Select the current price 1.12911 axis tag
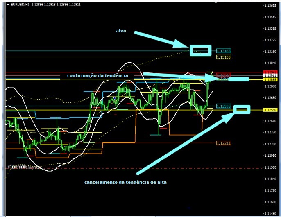Viewport: 281px width, 217px height. coord(270,76)
